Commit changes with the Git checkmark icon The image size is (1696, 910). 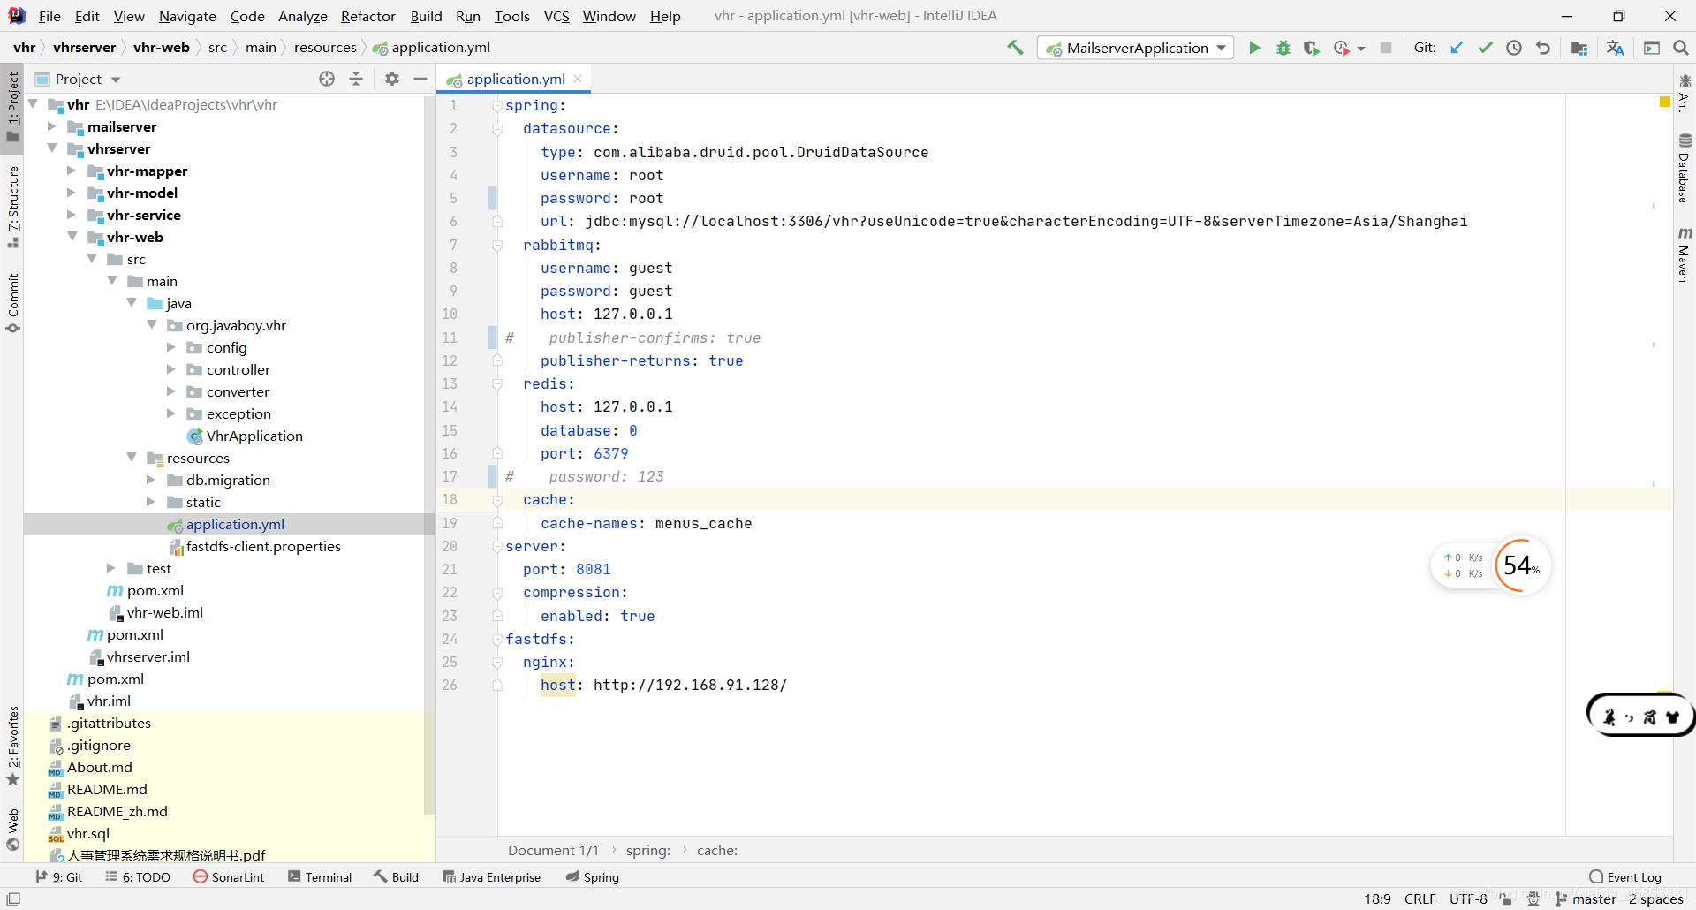point(1485,48)
